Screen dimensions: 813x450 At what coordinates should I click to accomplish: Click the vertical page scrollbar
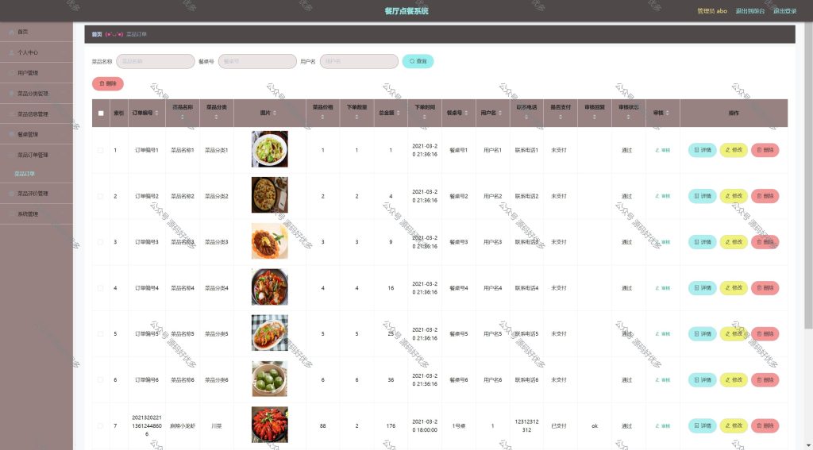[x=808, y=176]
